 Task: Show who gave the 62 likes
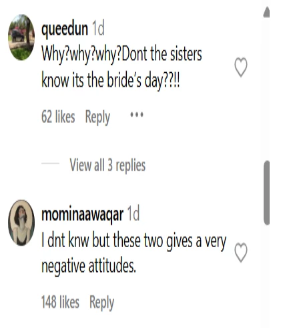pos(58,117)
